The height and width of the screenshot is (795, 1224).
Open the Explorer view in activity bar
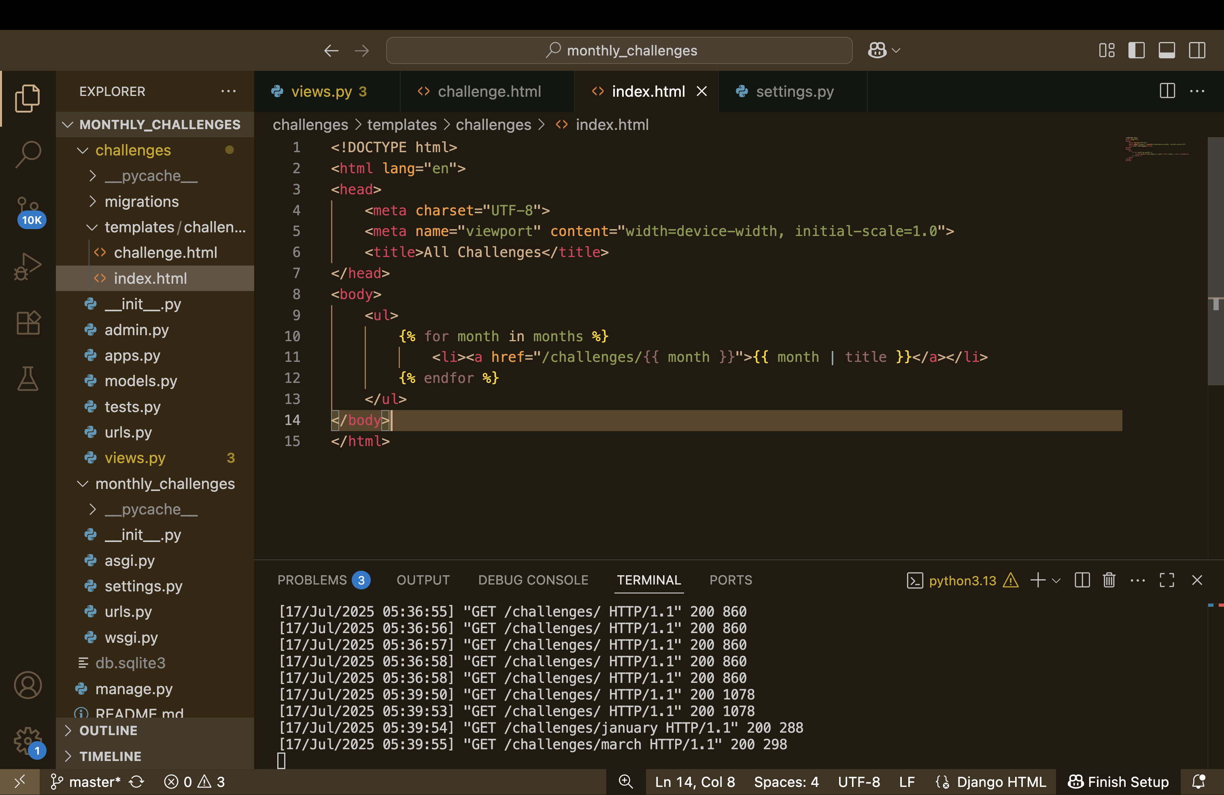[27, 99]
